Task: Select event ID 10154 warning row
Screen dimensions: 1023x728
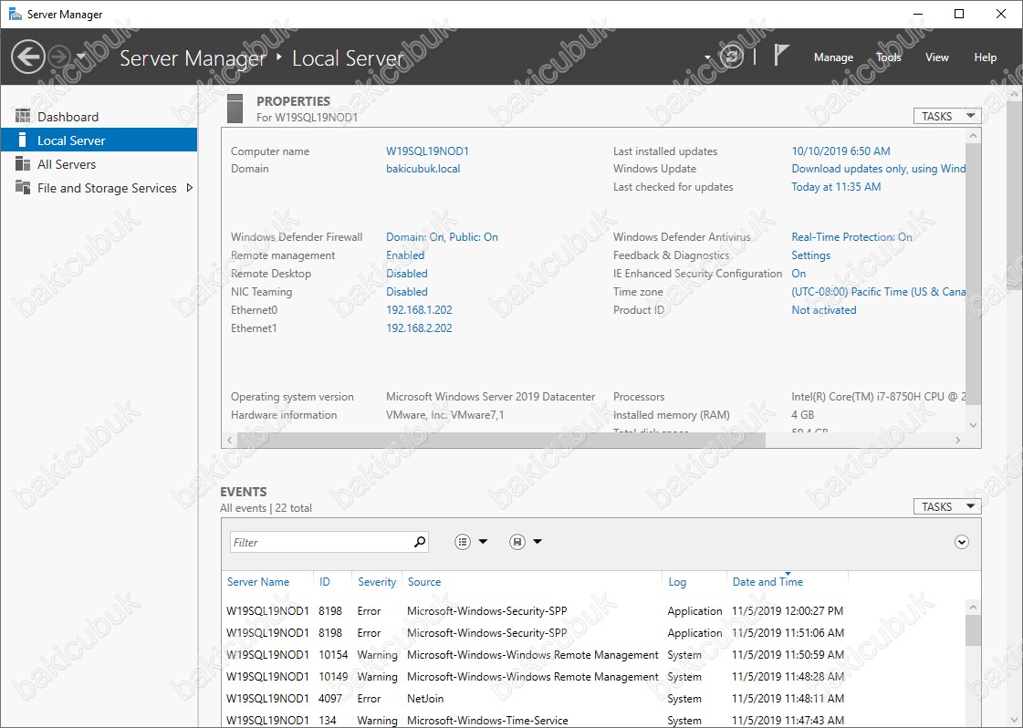Action: 594,655
